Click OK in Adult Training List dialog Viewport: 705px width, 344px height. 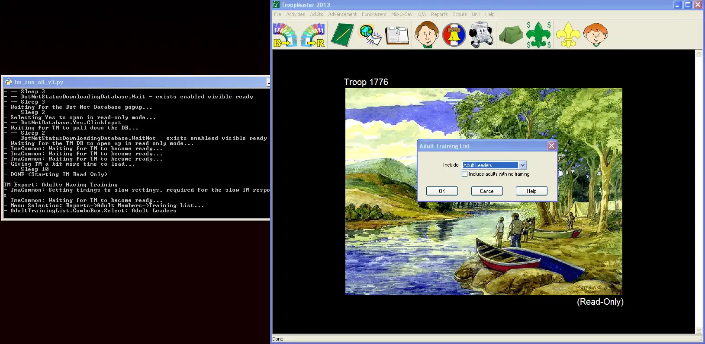pyautogui.click(x=442, y=191)
